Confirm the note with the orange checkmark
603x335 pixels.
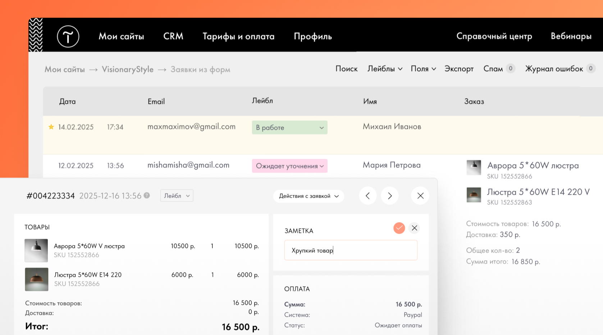399,228
